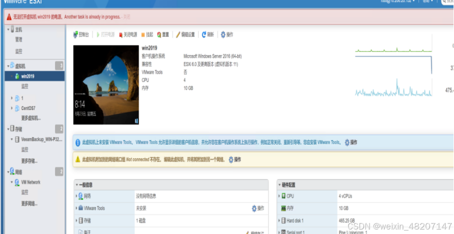The image size is (454, 234).
Task: Click the 'Microsoft Windows Server 2016 (64-bit)' text
Action: click(x=212, y=56)
